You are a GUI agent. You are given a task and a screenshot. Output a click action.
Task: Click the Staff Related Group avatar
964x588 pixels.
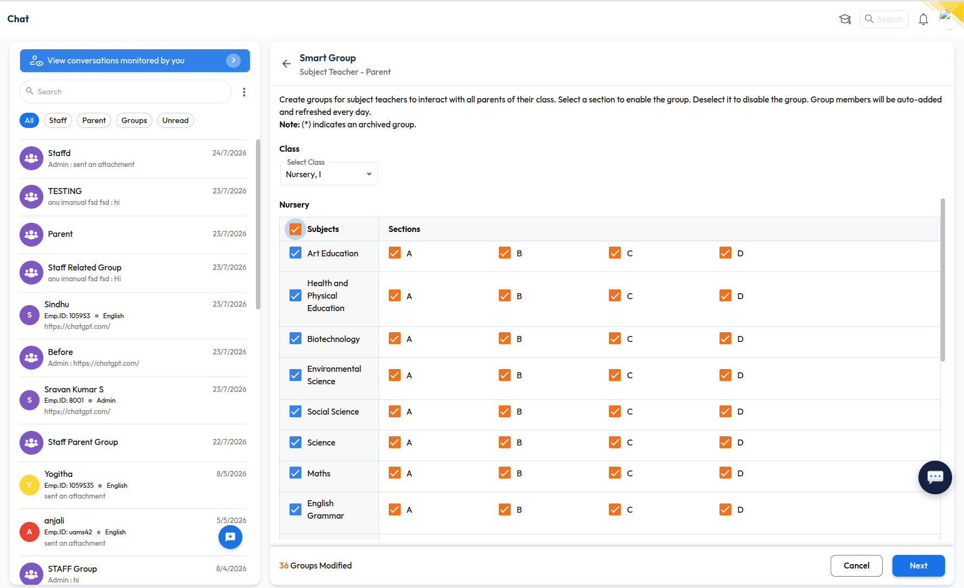pos(31,273)
